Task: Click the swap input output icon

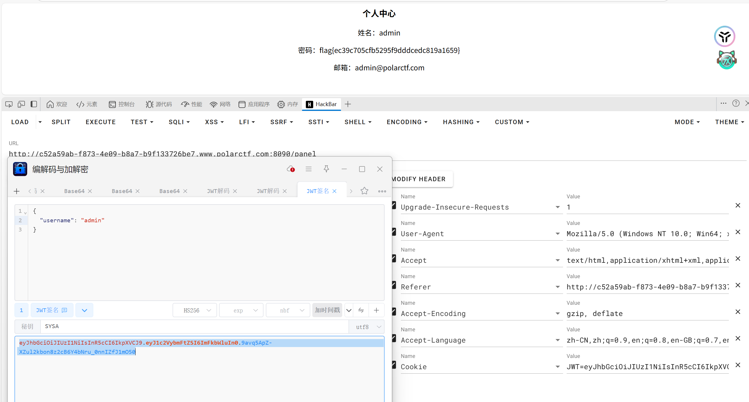Action: [361, 310]
